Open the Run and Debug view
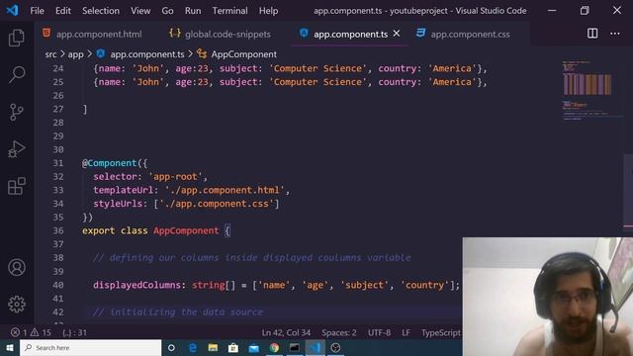 pos(17,149)
